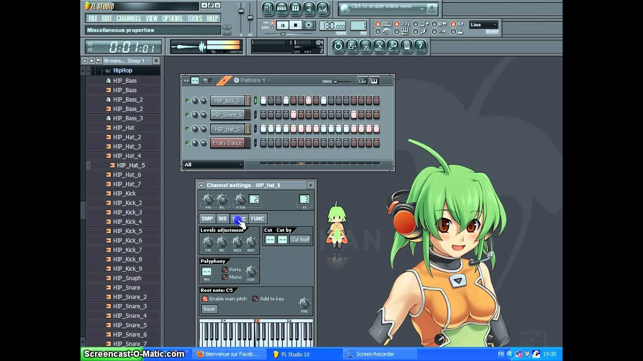The width and height of the screenshot is (643, 361).
Task: Click the 'Cut itself' button
Action: click(300, 240)
